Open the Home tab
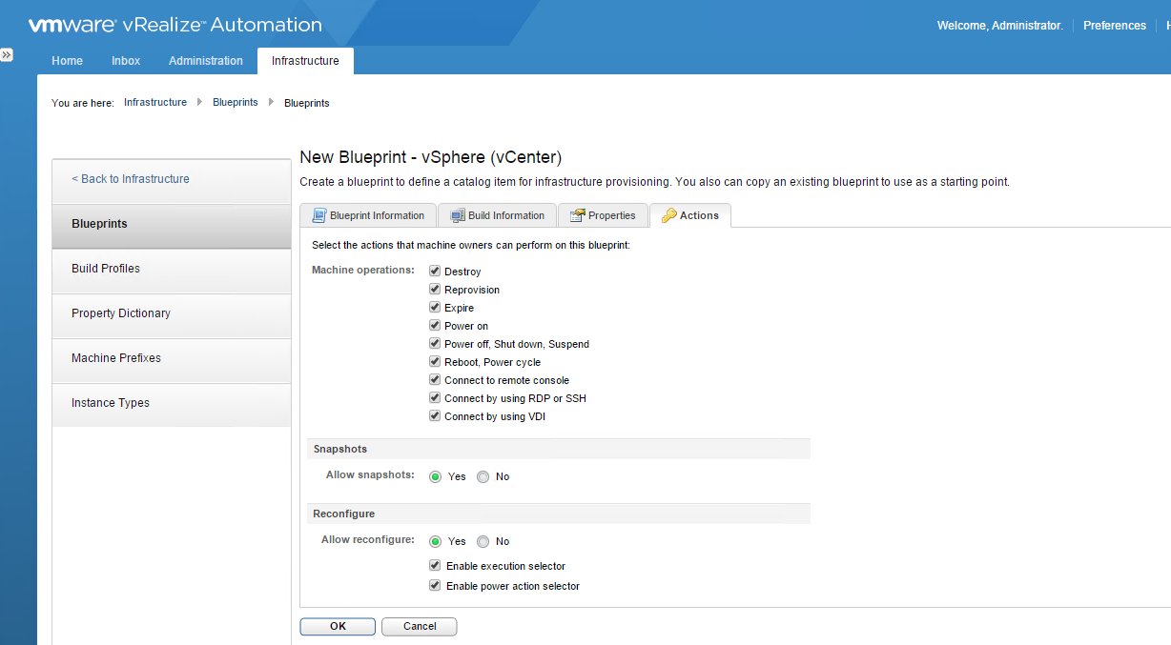 pyautogui.click(x=67, y=60)
